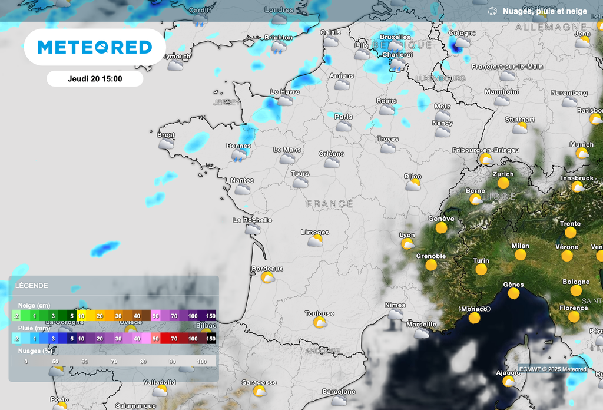Click the city label Lyon on the map
The image size is (603, 410).
click(406, 235)
